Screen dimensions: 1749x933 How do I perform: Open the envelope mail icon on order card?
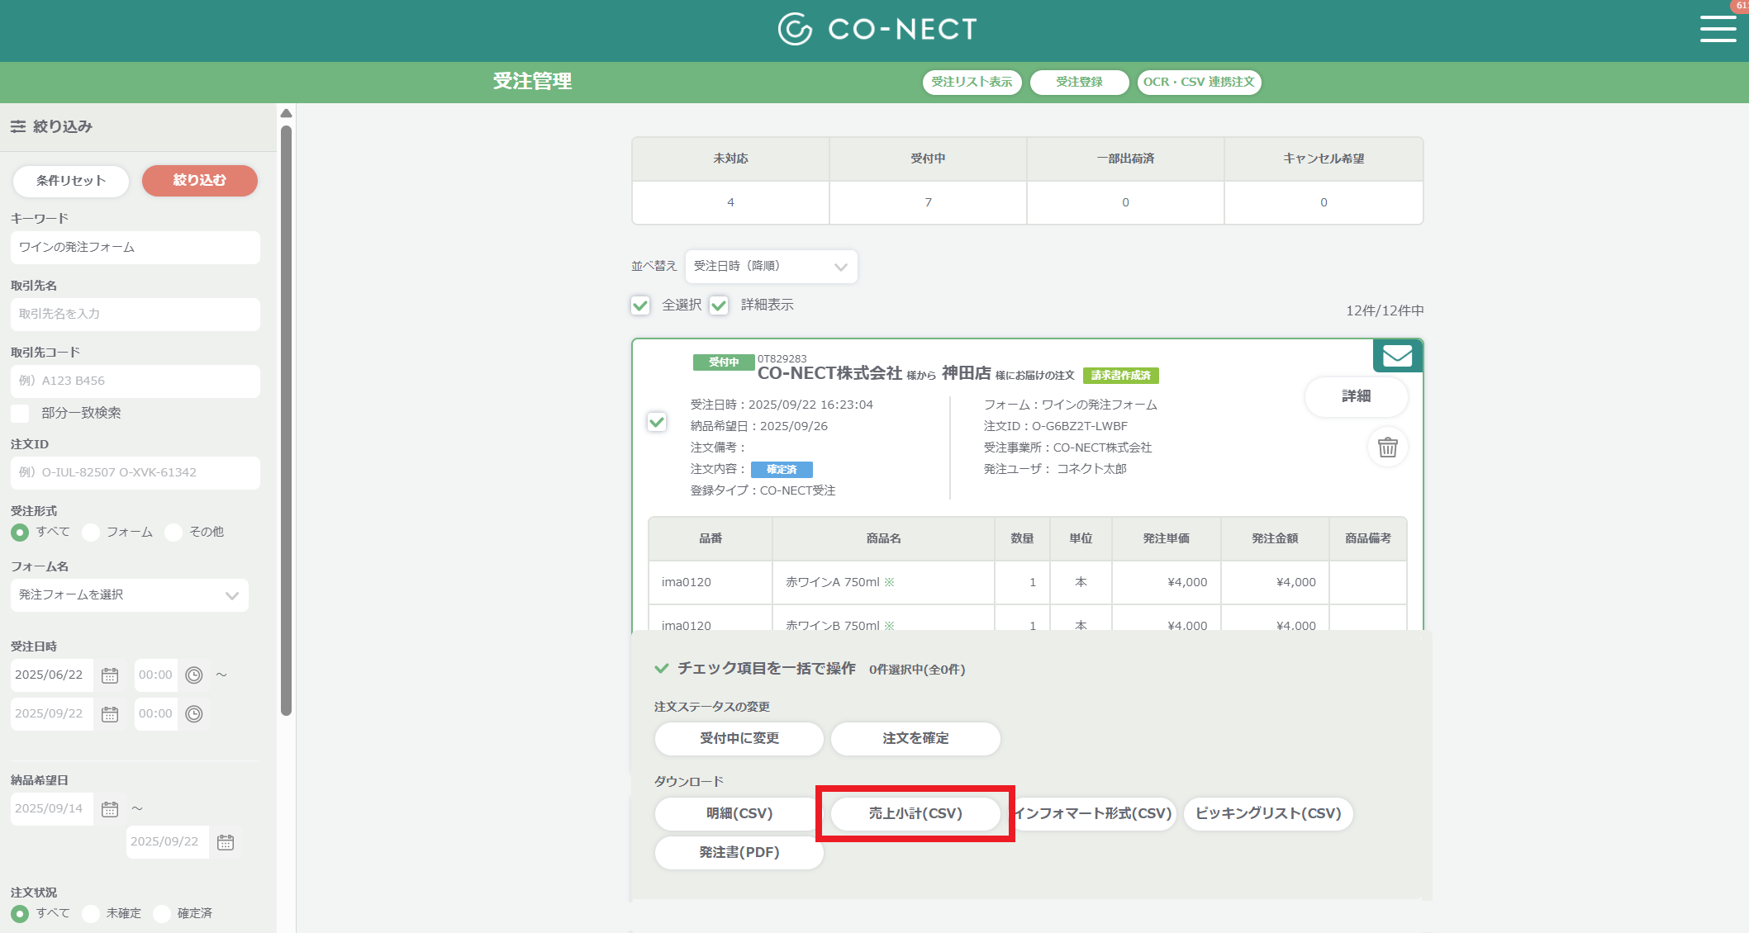tap(1397, 356)
